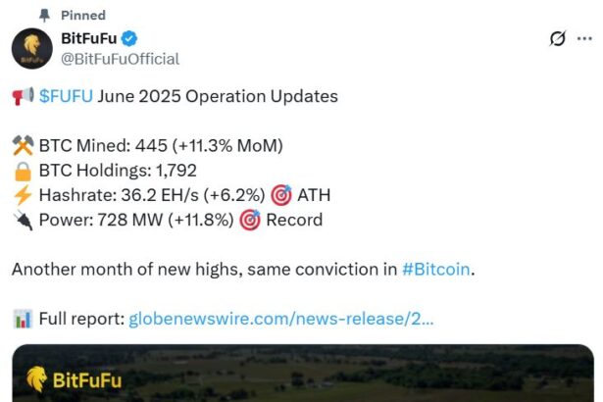Viewport: 603px width, 402px height.
Task: Click the lock emoji next to BTC Holdings
Action: point(23,171)
